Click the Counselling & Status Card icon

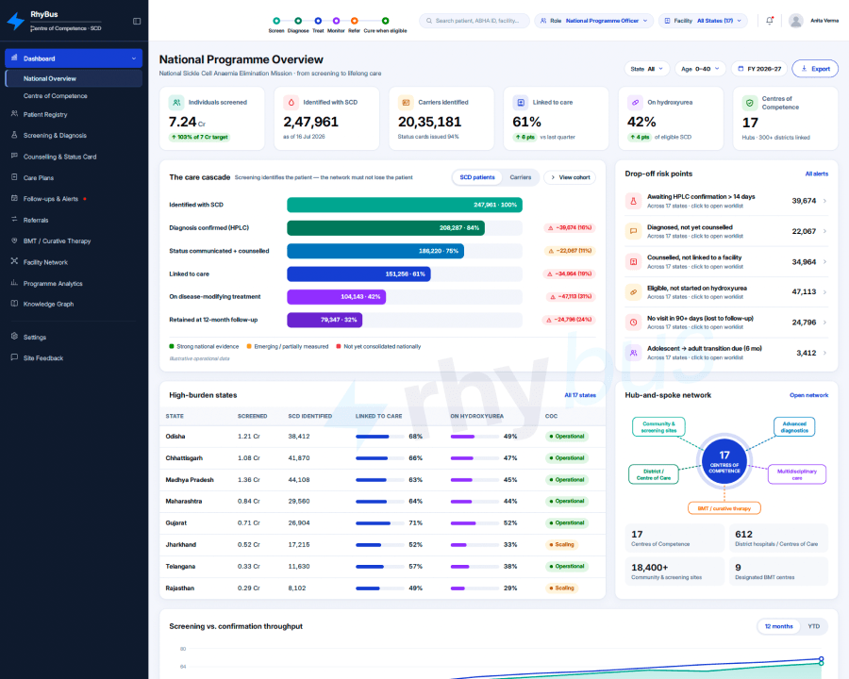click(x=14, y=157)
